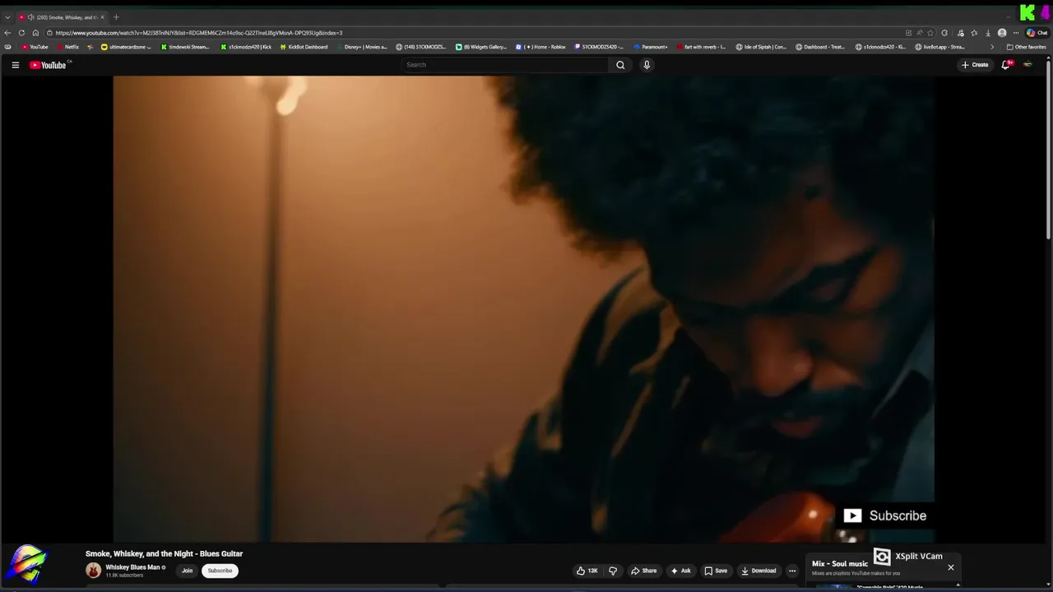This screenshot has height=592, width=1053.
Task: Open the s1ckmodzs420 Kick bookmark
Action: coord(246,47)
